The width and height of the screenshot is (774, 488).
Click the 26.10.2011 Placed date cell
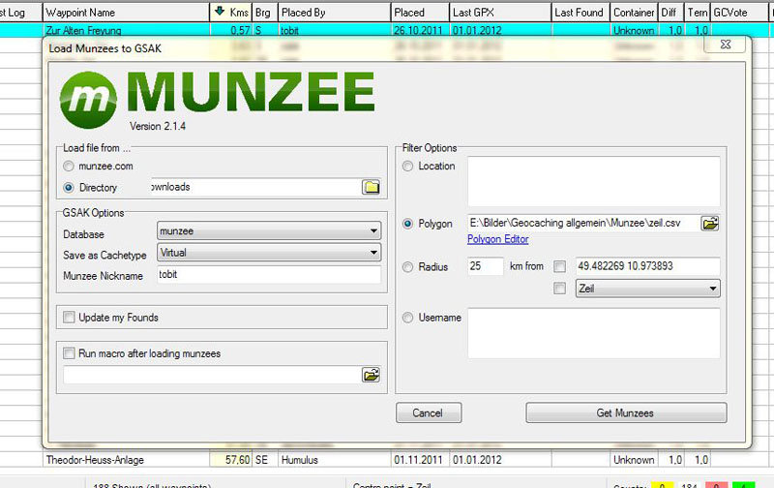pyautogui.click(x=418, y=31)
